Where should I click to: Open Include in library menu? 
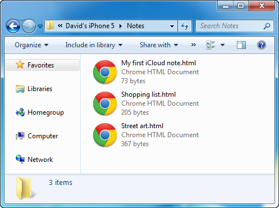94,45
